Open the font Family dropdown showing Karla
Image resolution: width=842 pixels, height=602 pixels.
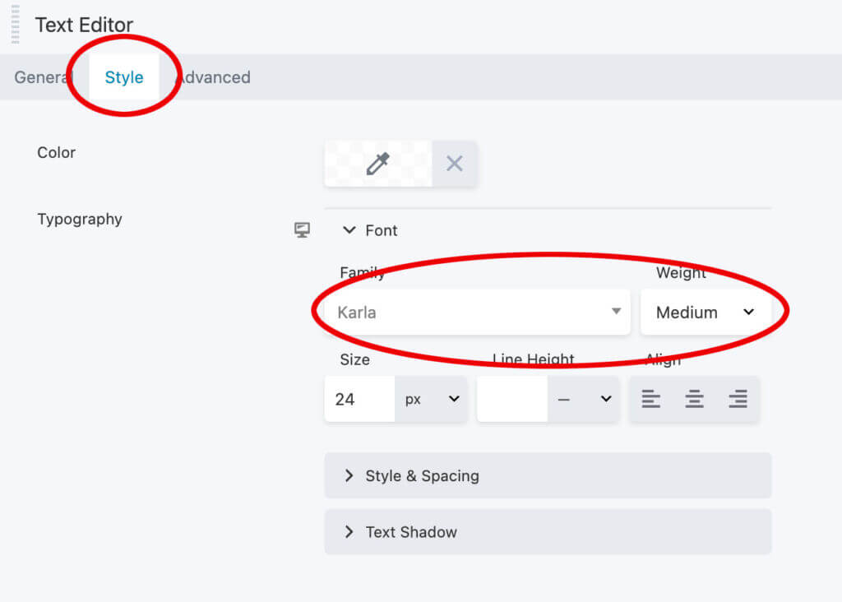478,312
